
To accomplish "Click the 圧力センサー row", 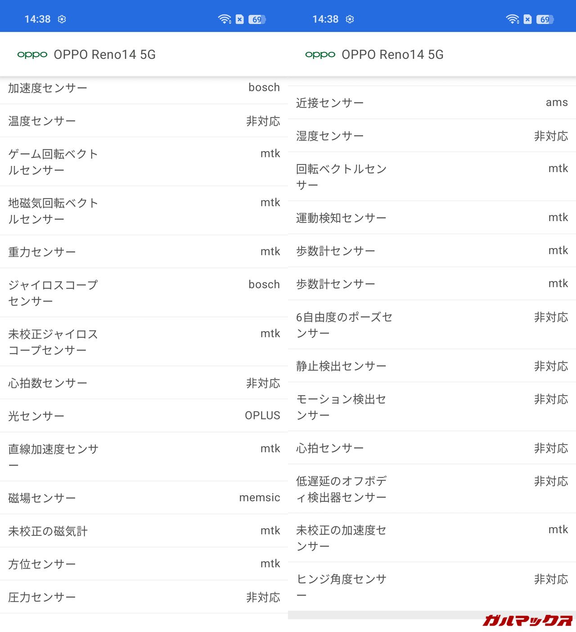I will tap(144, 597).
